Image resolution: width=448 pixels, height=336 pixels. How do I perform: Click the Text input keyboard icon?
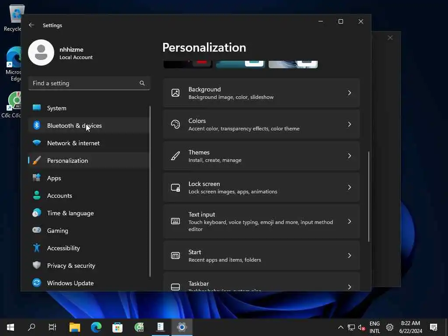coord(175,221)
